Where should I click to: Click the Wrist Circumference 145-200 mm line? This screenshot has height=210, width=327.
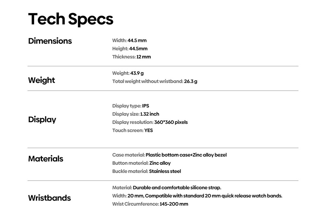(150, 204)
